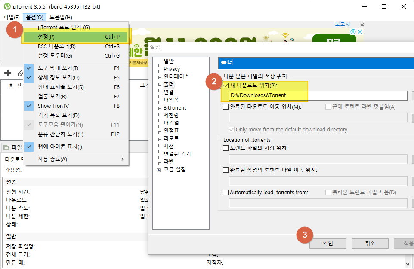The width and height of the screenshot is (414, 269).
Task: Enable Automatically load .torrents from checkbox
Action: (226, 192)
